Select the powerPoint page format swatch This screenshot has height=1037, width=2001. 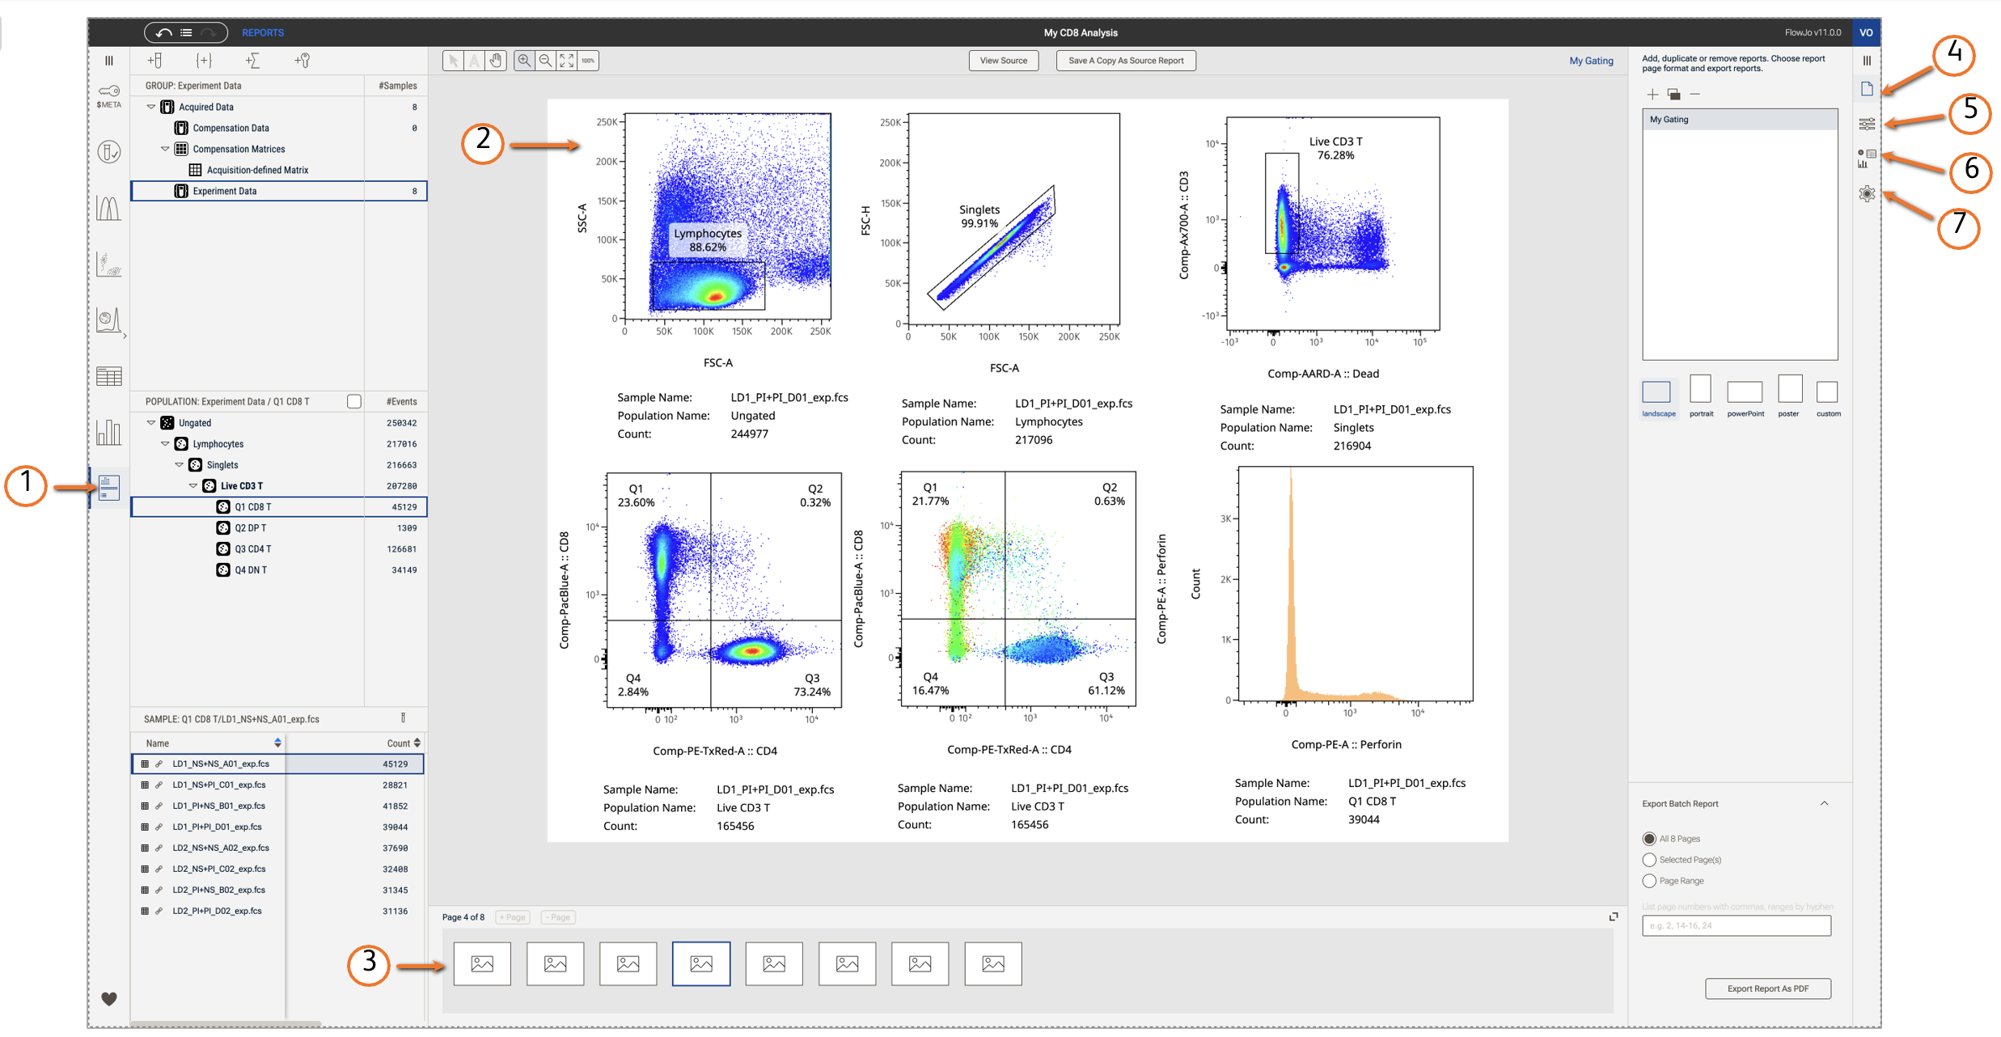(1745, 392)
